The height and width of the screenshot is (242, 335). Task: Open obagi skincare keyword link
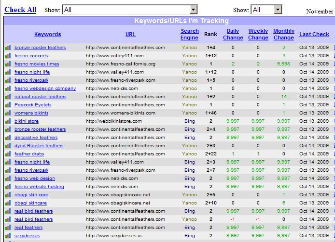click(x=30, y=203)
